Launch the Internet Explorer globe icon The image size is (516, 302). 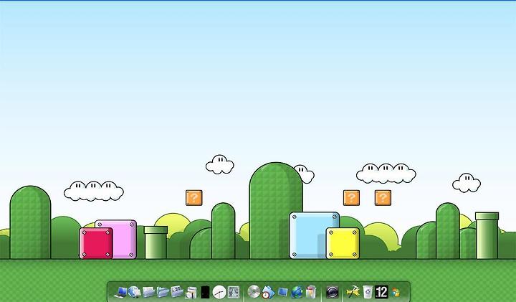[297, 292]
